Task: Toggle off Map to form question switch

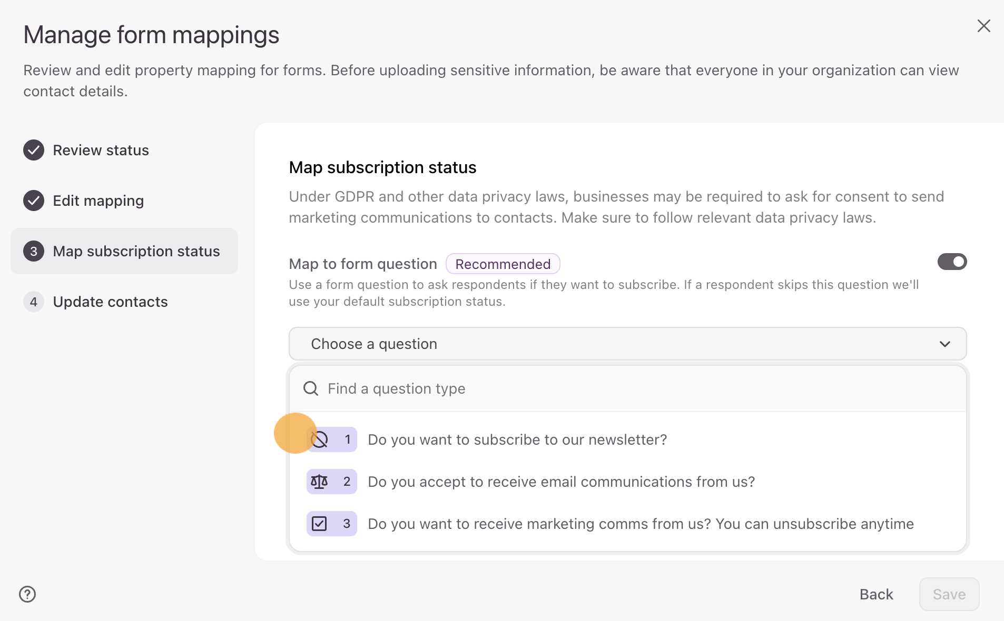Action: (952, 262)
